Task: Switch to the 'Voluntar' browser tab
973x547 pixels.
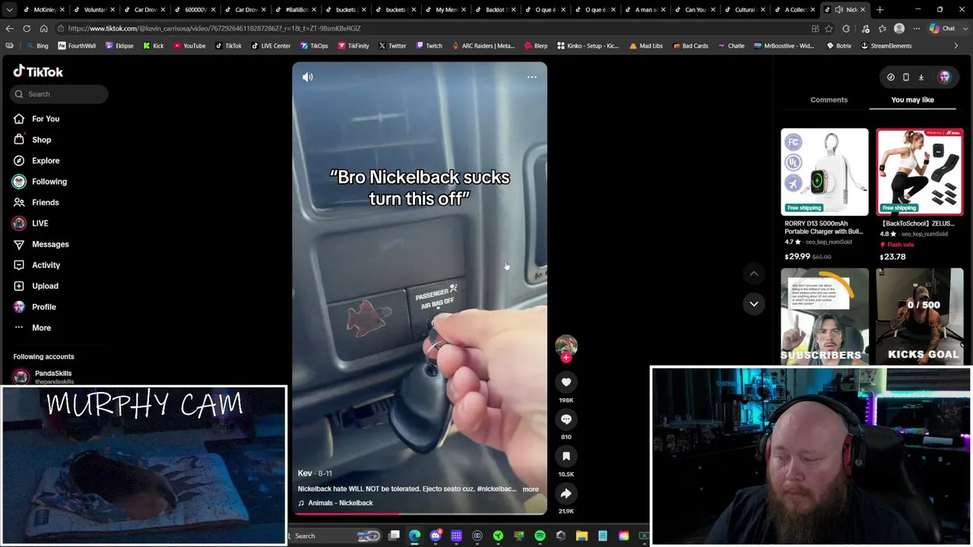Action: [94, 10]
